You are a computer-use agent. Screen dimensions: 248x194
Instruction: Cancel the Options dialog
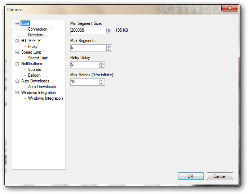tap(220, 176)
